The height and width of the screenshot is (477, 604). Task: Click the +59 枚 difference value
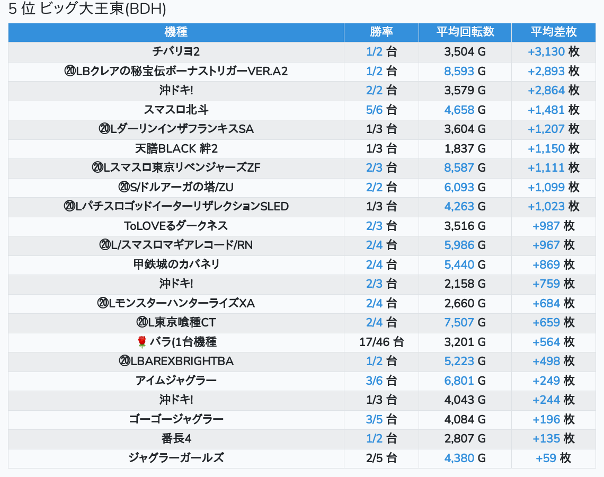pyautogui.click(x=554, y=458)
